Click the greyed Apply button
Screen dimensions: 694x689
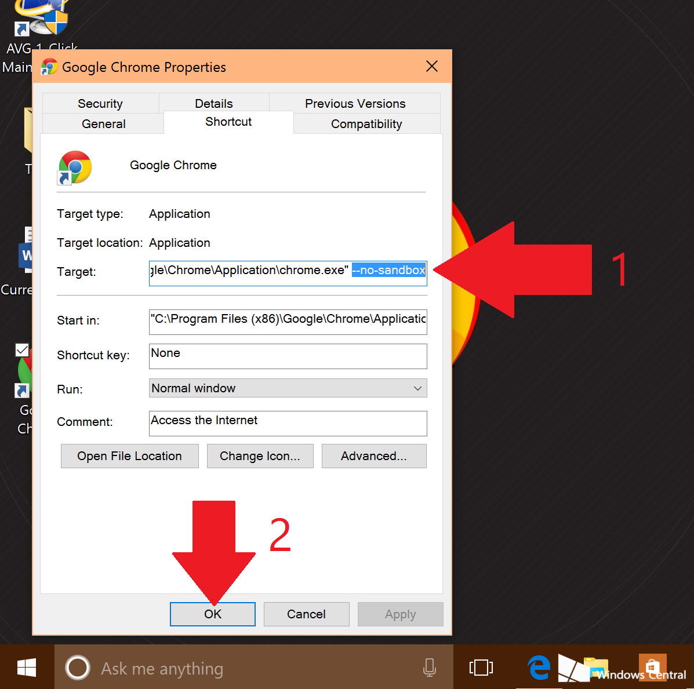[400, 614]
